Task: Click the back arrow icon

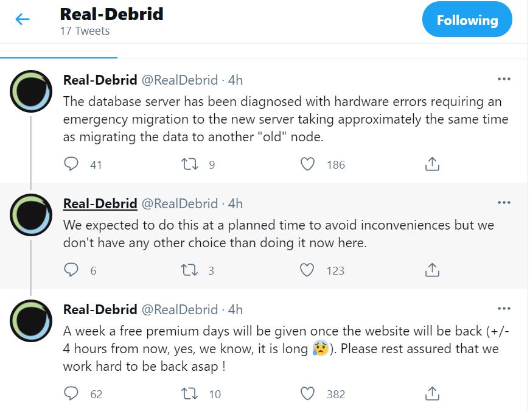Action: pos(23,19)
